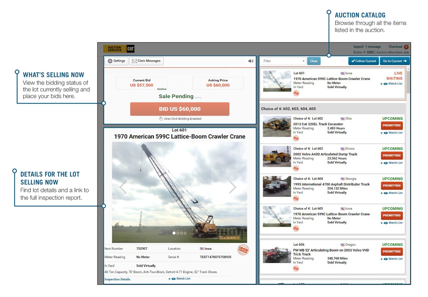Click the catalog scrollbar up arrow
428x297 pixels.
(x=408, y=69)
